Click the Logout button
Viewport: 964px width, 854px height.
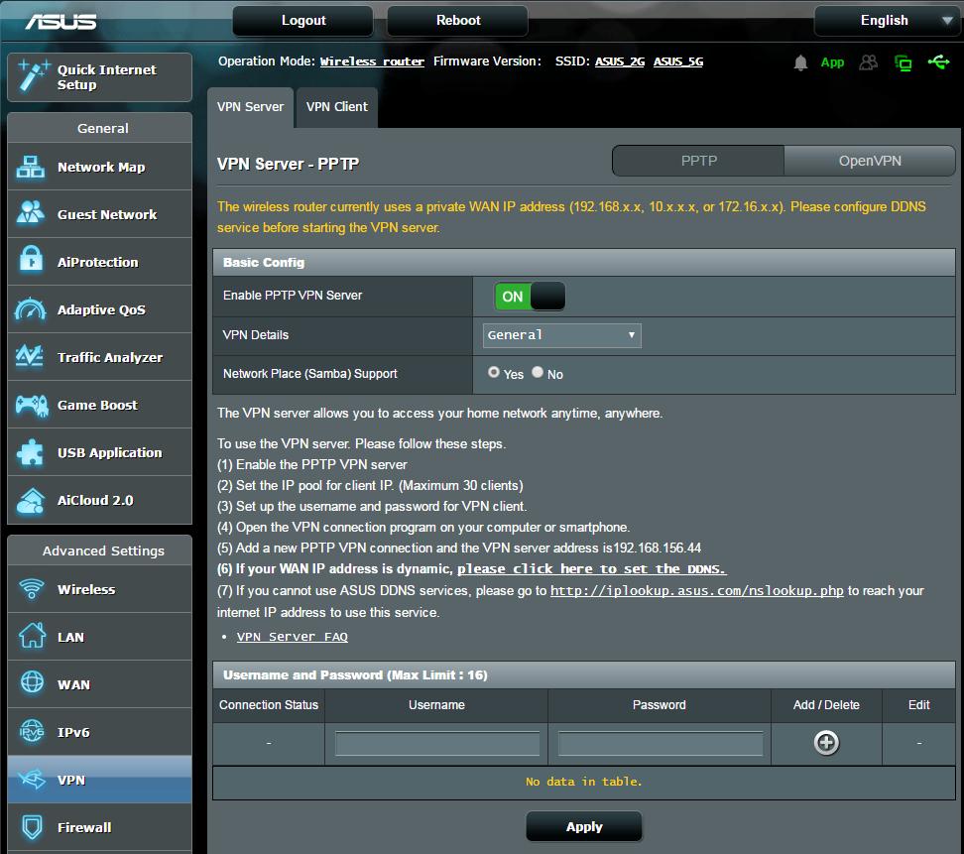303,21
